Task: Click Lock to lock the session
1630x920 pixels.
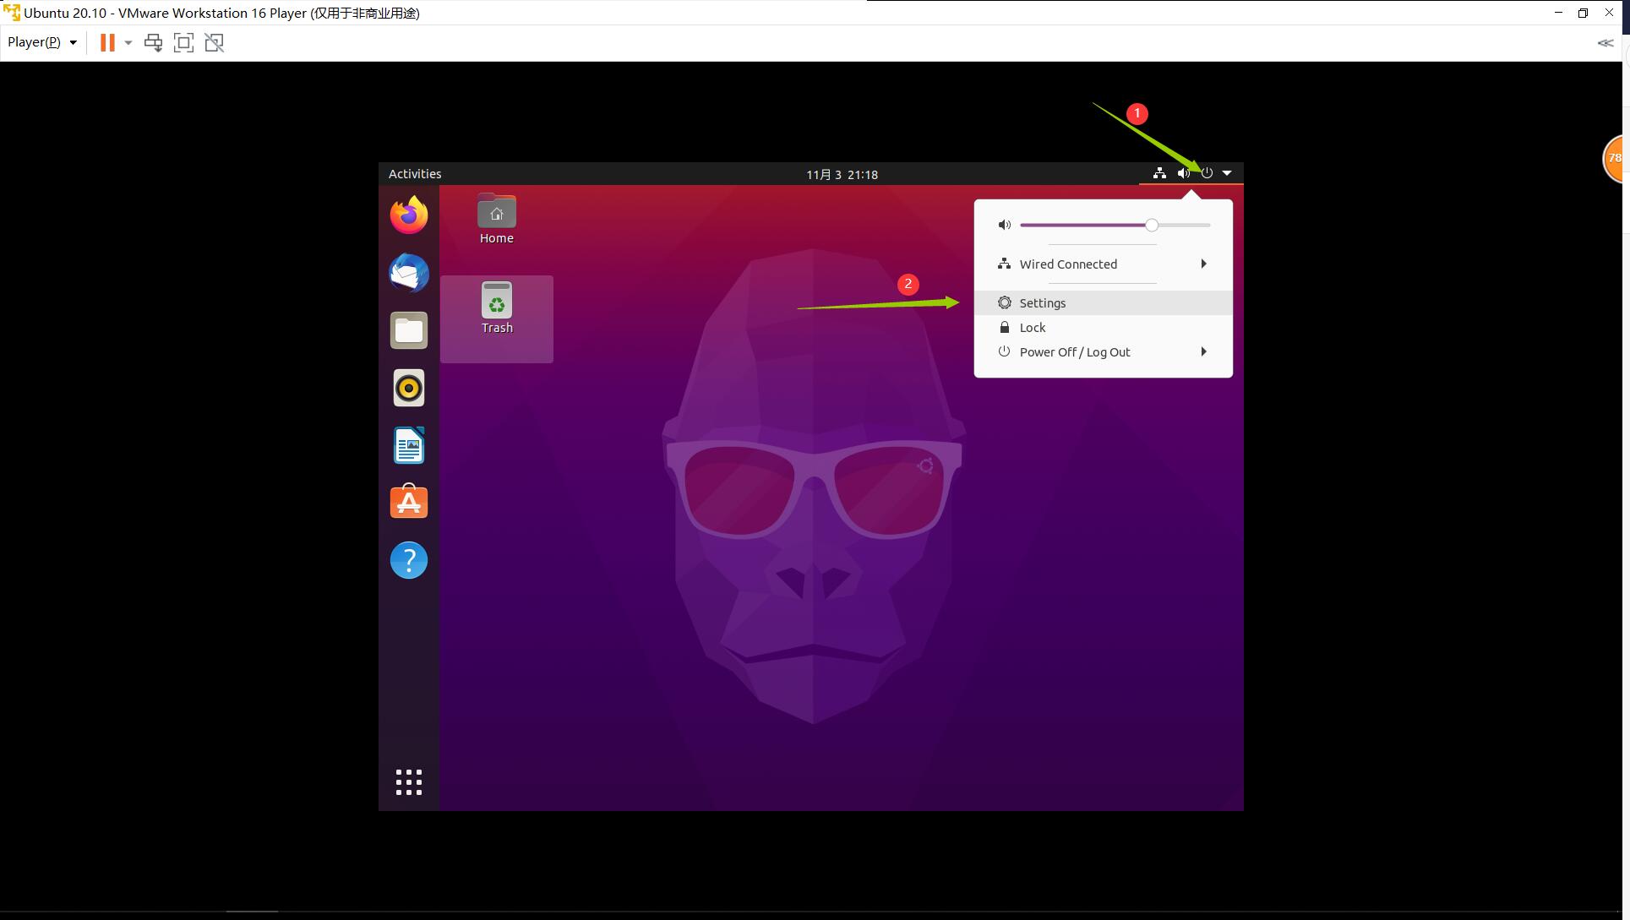Action: pyautogui.click(x=1033, y=327)
